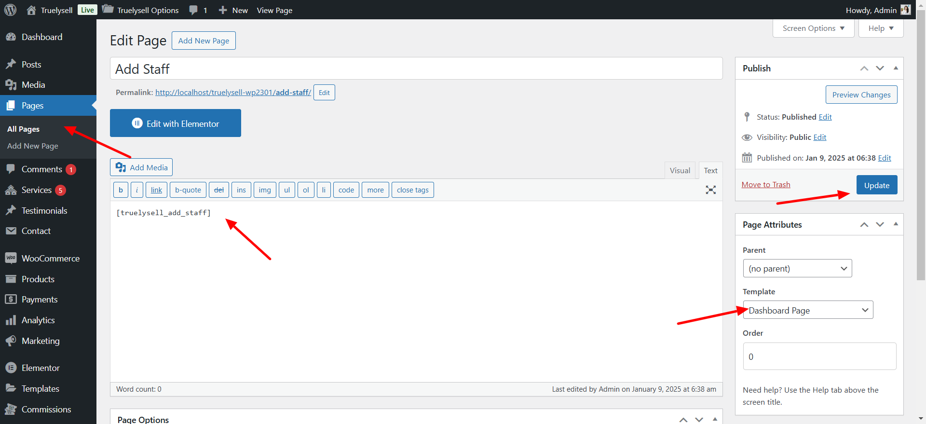Expand the Screen Options panel
The height and width of the screenshot is (424, 926).
813,28
